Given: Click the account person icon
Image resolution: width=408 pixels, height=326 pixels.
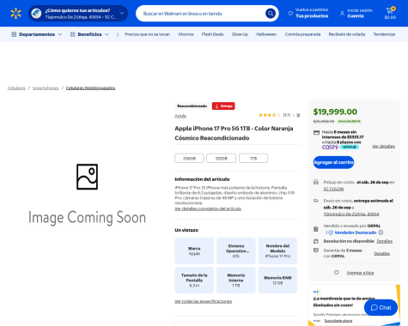Looking at the screenshot, I should (x=342, y=14).
